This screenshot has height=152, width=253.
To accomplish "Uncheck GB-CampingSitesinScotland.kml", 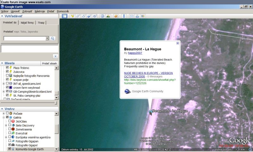I will click(x=7, y=91).
